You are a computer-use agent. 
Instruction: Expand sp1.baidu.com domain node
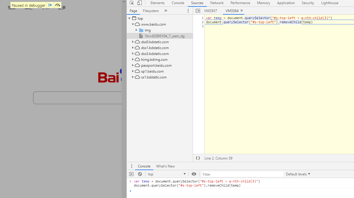pos(133,71)
